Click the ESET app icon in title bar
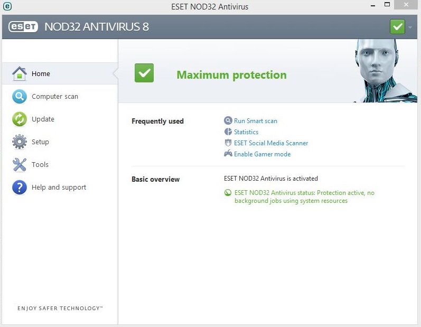 point(7,7)
